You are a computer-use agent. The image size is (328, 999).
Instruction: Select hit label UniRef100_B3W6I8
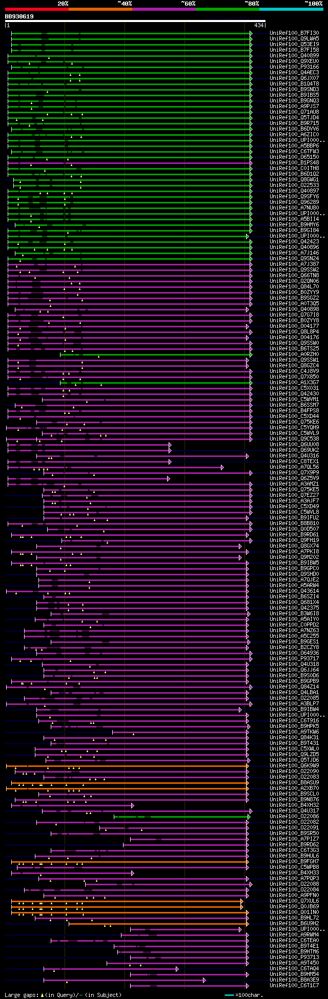294,613
